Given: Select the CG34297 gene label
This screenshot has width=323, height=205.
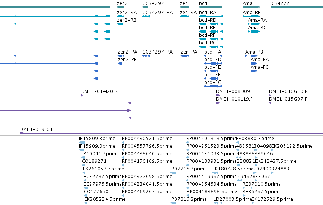Looking at the screenshot, I should tap(153, 3).
